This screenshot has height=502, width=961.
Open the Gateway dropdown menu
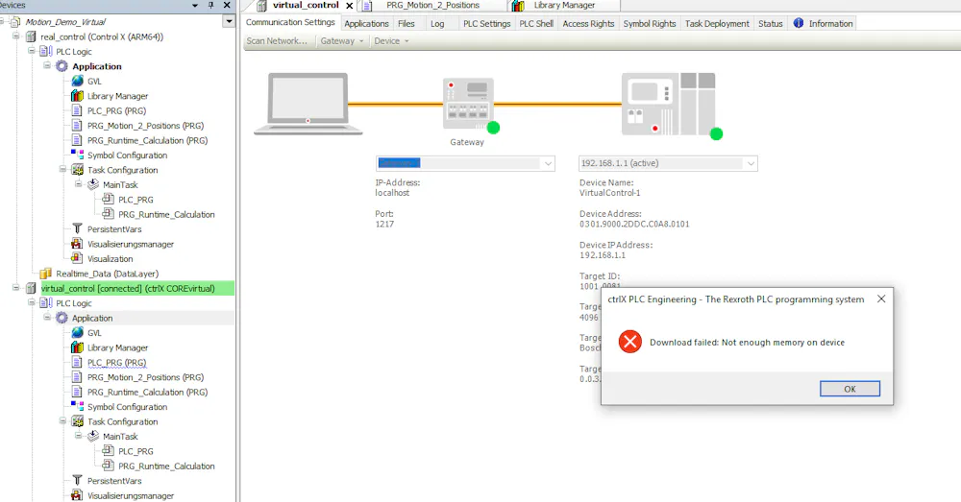(341, 41)
